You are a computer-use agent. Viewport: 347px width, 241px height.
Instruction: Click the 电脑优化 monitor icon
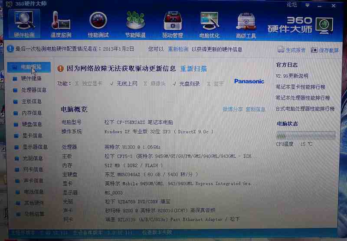209,22
